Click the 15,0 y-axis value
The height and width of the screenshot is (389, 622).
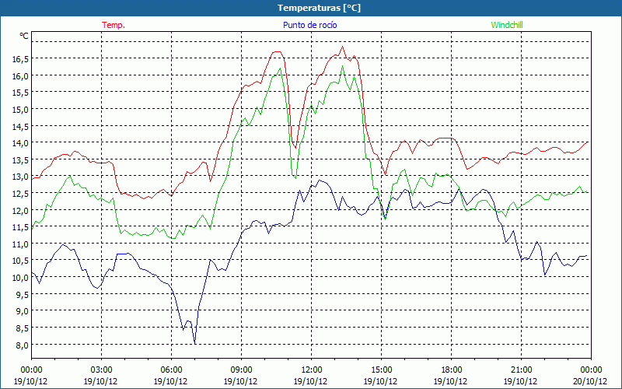point(20,109)
